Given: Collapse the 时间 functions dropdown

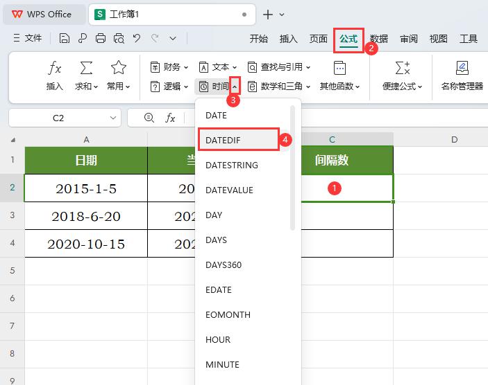Looking at the screenshot, I should pyautogui.click(x=235, y=87).
